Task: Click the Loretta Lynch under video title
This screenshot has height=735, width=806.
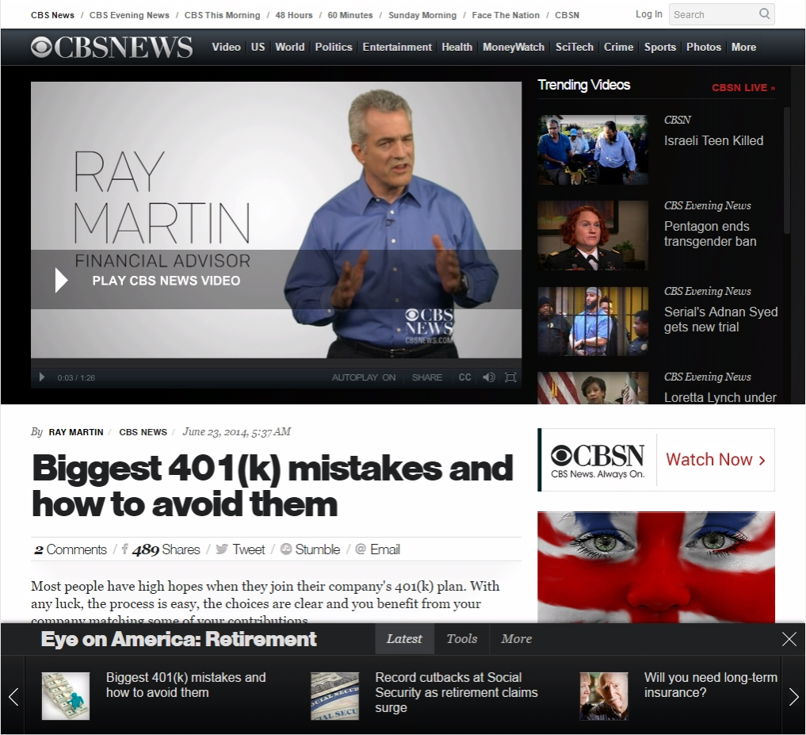Action: [x=720, y=397]
